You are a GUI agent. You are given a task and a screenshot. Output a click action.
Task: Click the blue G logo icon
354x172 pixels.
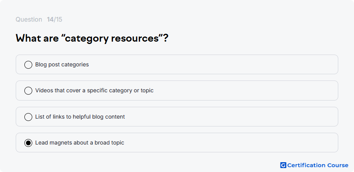coord(283,165)
